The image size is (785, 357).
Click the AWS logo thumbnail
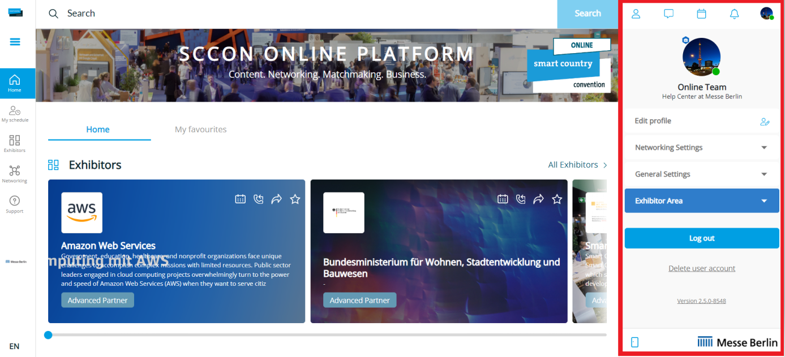[x=82, y=213]
